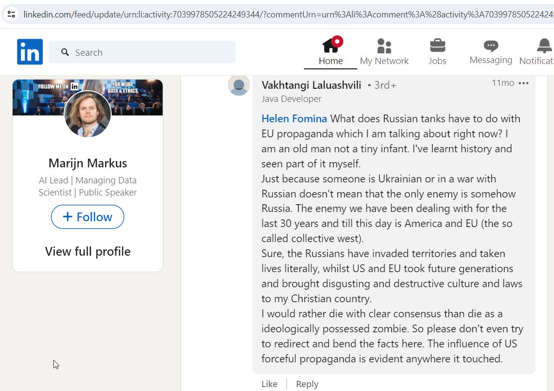Follow Marijn Markus
The height and width of the screenshot is (391, 554).
click(x=87, y=217)
